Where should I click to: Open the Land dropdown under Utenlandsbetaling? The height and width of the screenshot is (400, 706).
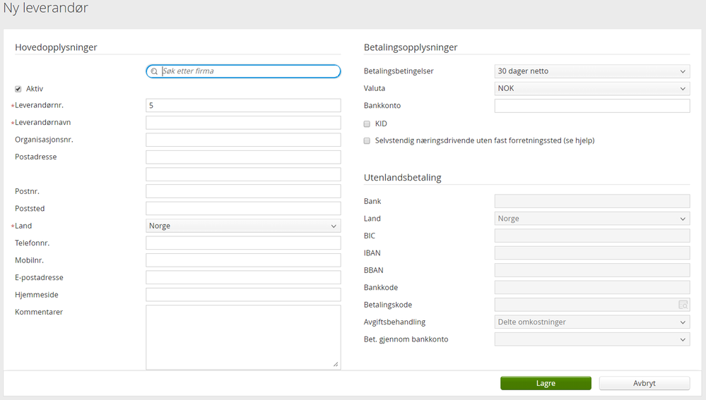pyautogui.click(x=592, y=219)
